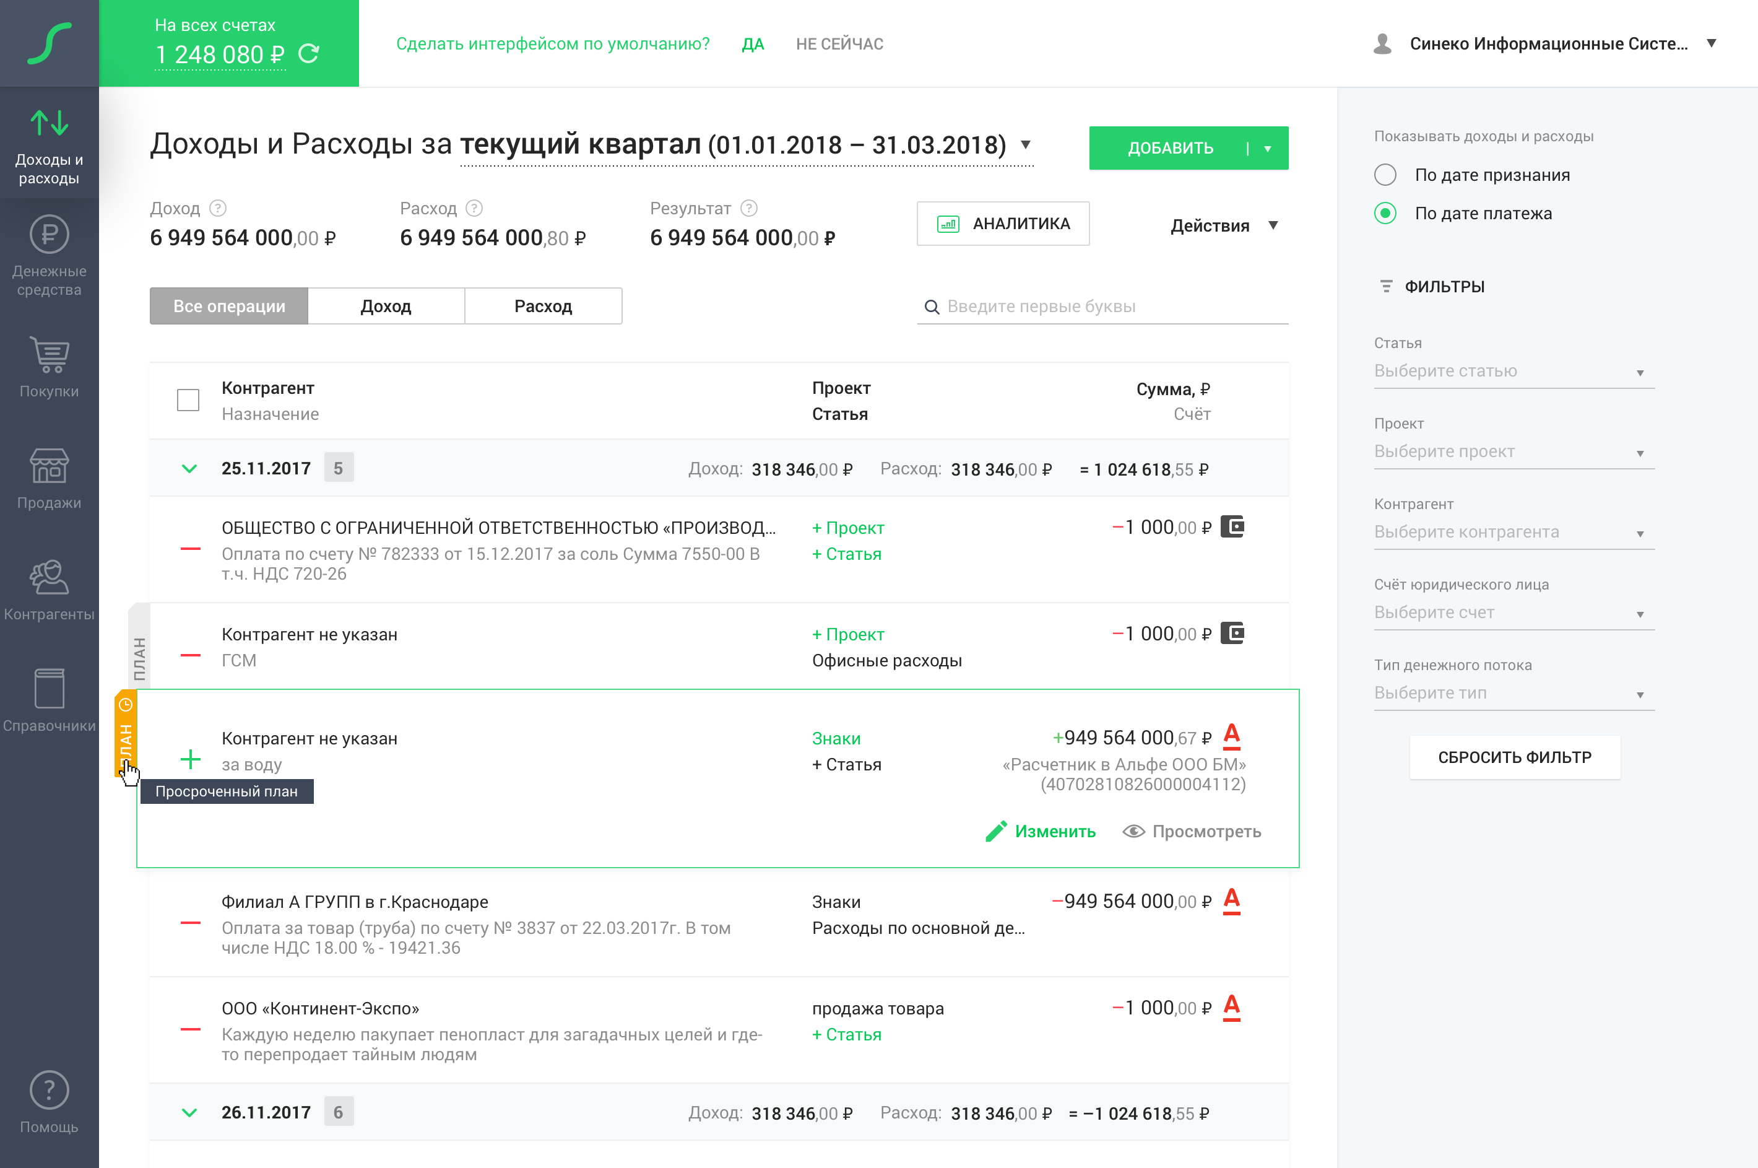Screen dimensions: 1758x1168
Task: Open Контрагенты sidebar section
Action: click(x=49, y=578)
